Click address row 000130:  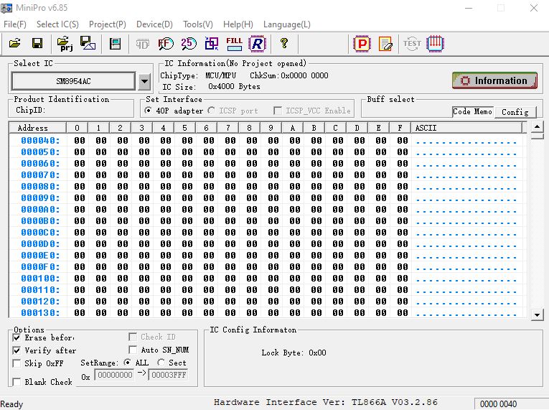pyautogui.click(x=40, y=313)
